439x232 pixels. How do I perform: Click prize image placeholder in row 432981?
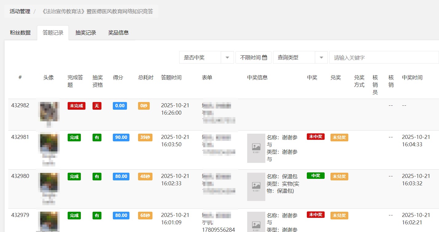point(256,148)
